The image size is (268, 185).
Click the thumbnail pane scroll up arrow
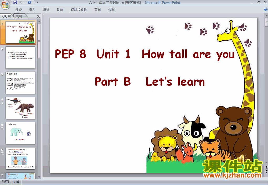click(39, 22)
